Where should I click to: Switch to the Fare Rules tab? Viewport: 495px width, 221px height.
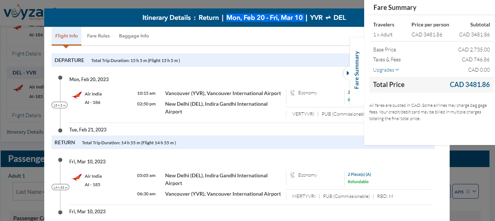(98, 36)
